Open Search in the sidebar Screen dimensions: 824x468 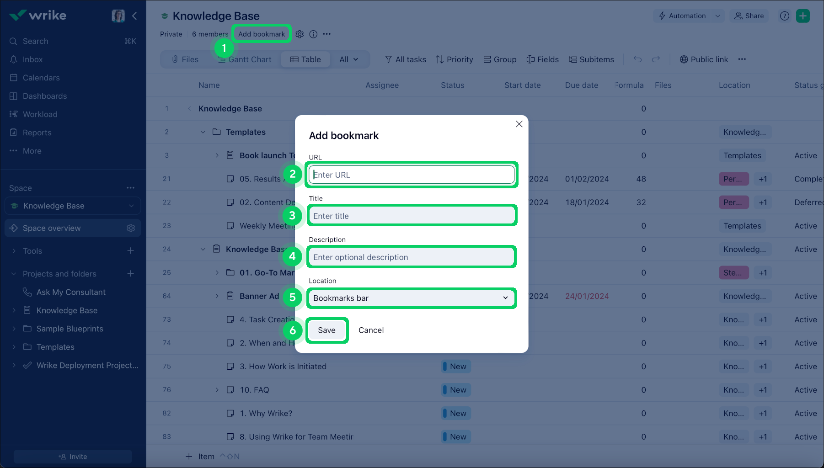tap(35, 41)
